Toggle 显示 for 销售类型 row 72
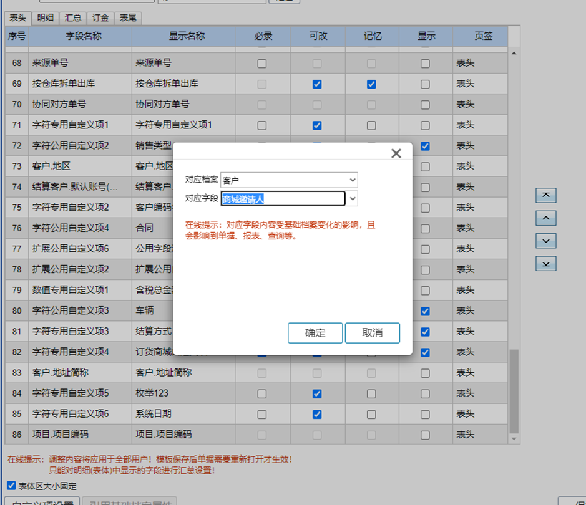The height and width of the screenshot is (505, 586). pos(424,145)
